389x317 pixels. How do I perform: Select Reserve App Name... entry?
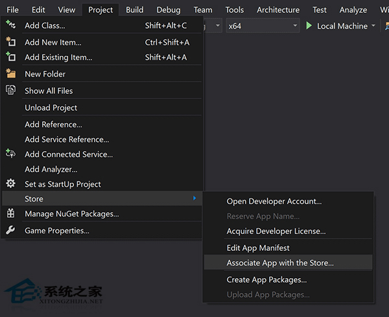(x=288, y=216)
